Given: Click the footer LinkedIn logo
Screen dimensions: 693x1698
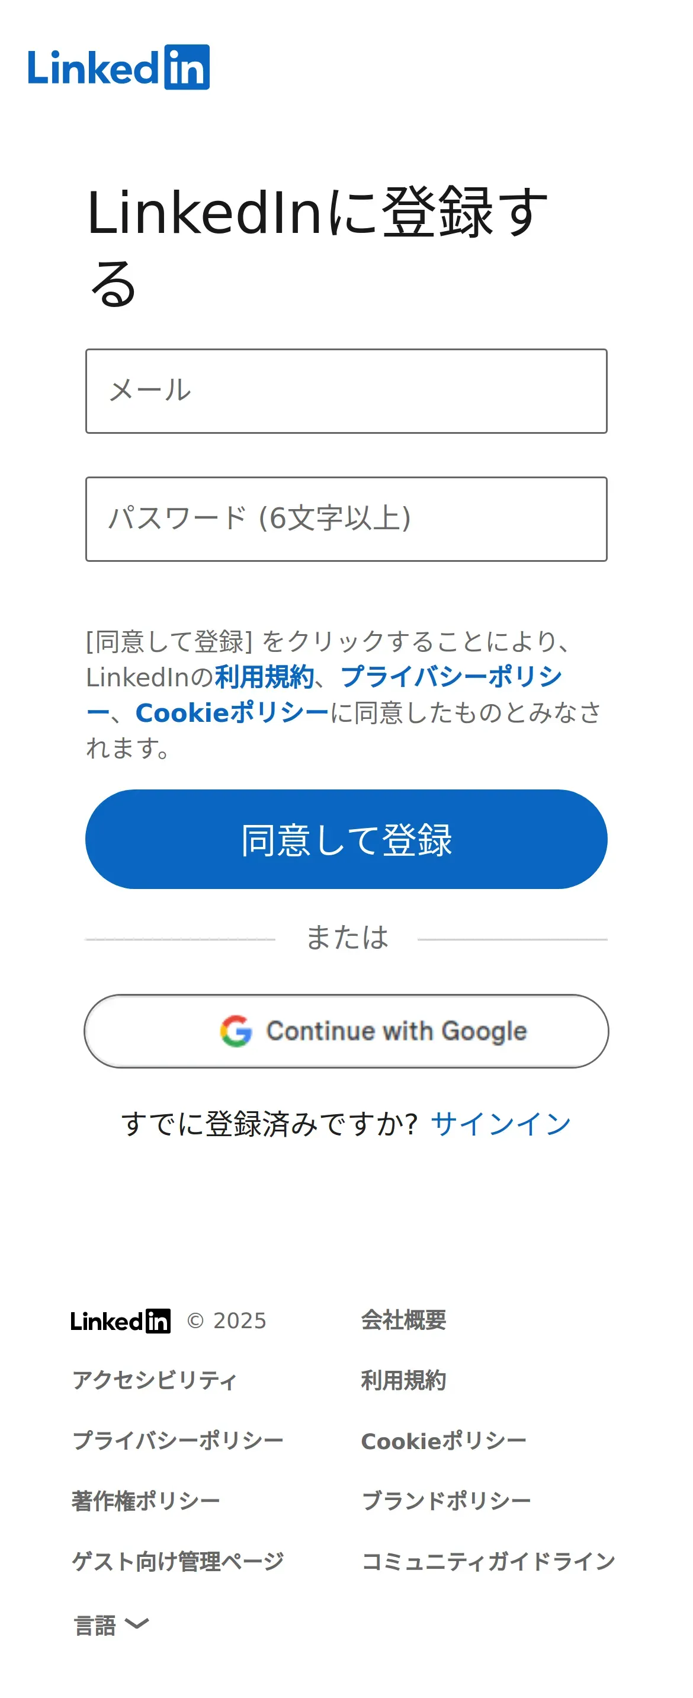Looking at the screenshot, I should [121, 1321].
